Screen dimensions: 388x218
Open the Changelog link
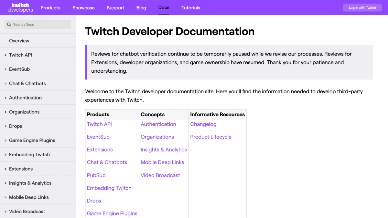(x=203, y=124)
